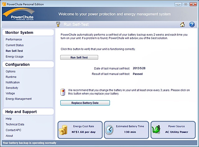199x147 pixels.
Task: Open Contact APC page
Action: coord(13,130)
